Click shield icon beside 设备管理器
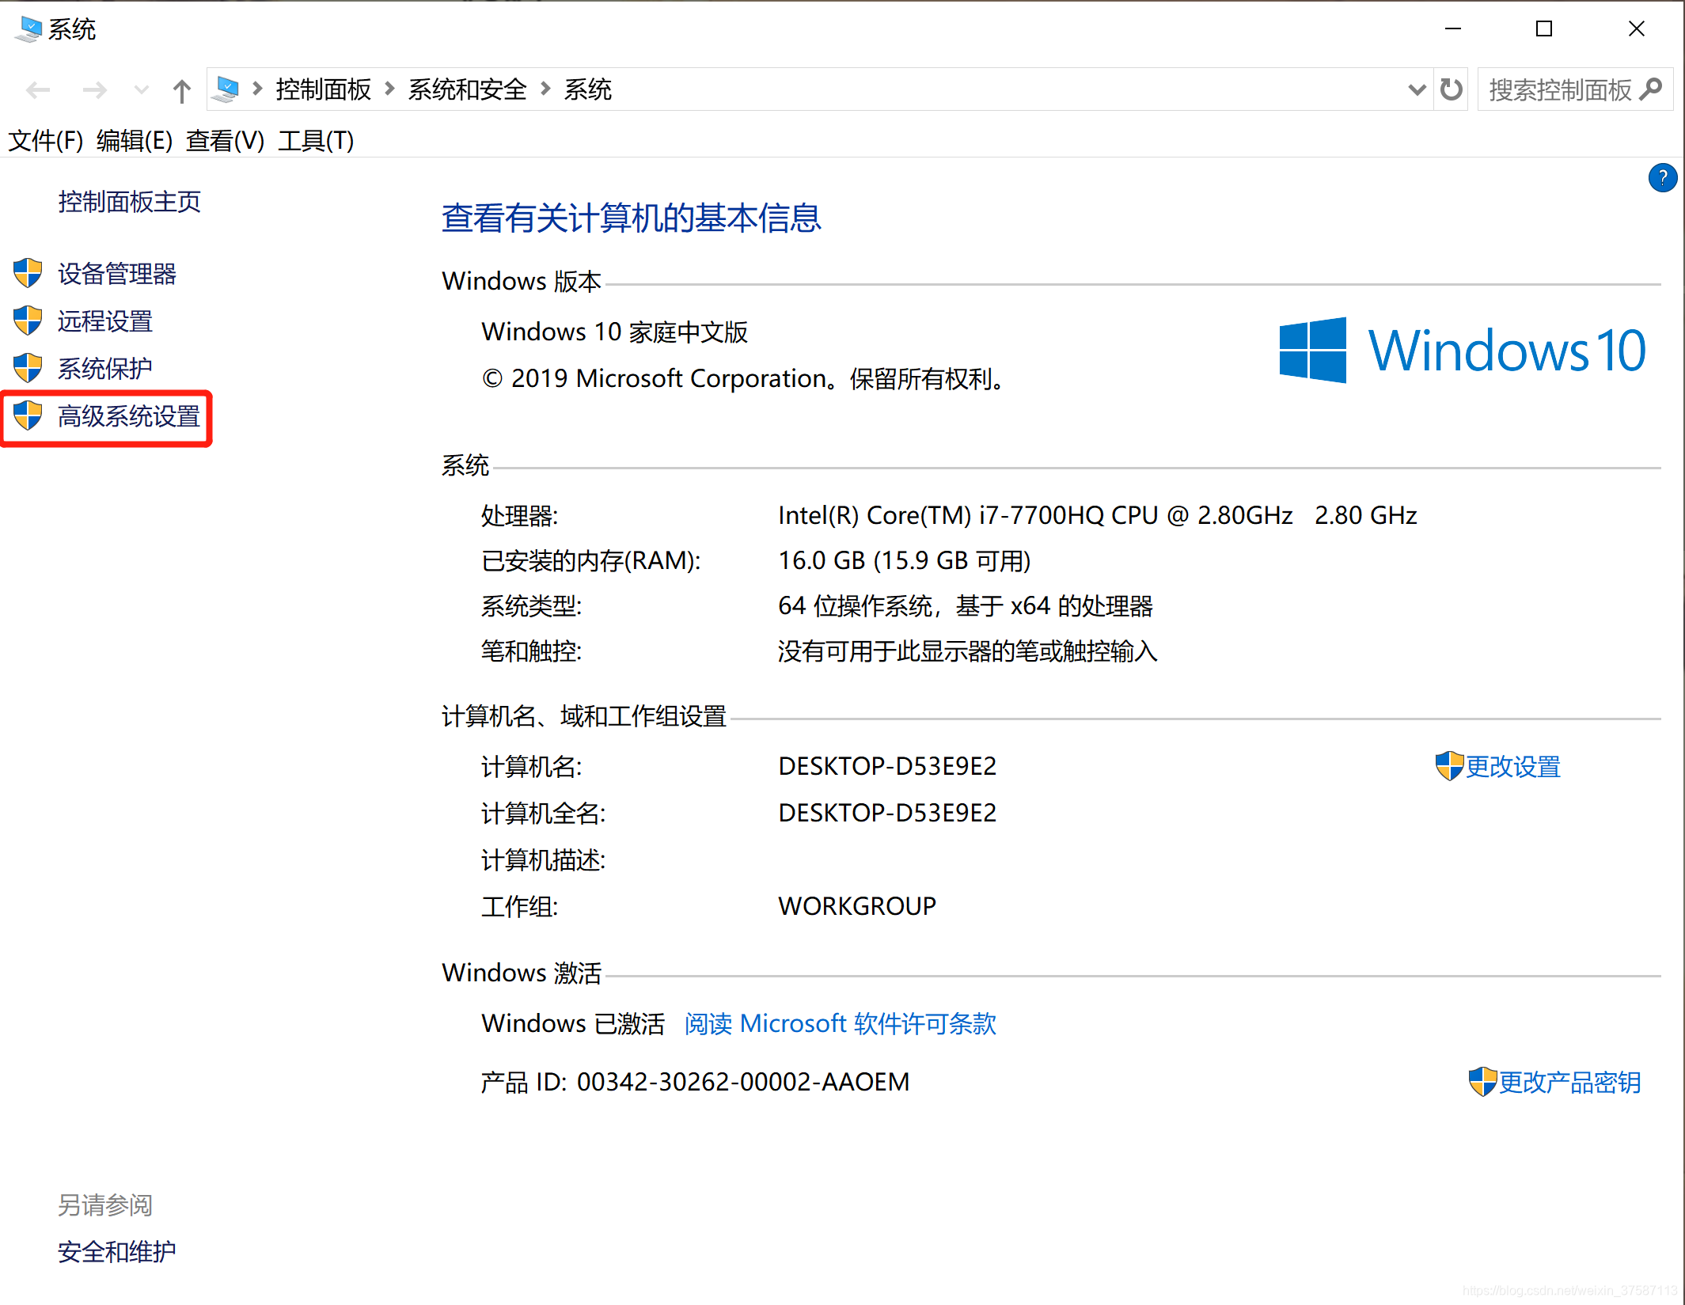This screenshot has width=1685, height=1305. point(28,273)
